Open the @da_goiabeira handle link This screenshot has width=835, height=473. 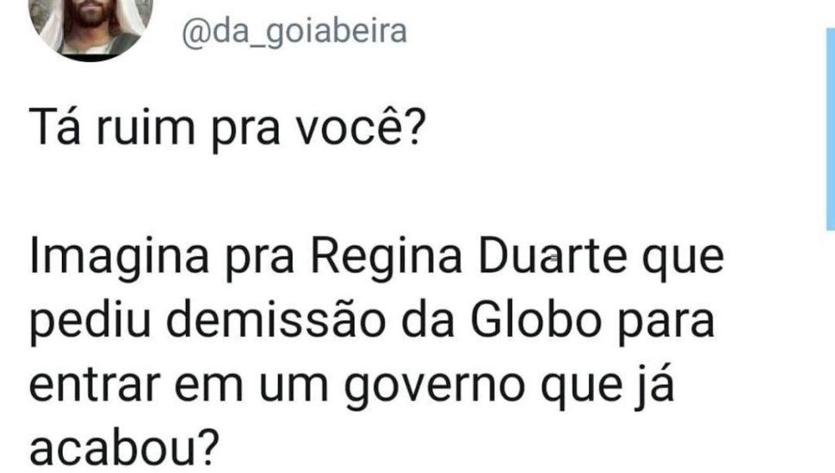[x=294, y=32]
